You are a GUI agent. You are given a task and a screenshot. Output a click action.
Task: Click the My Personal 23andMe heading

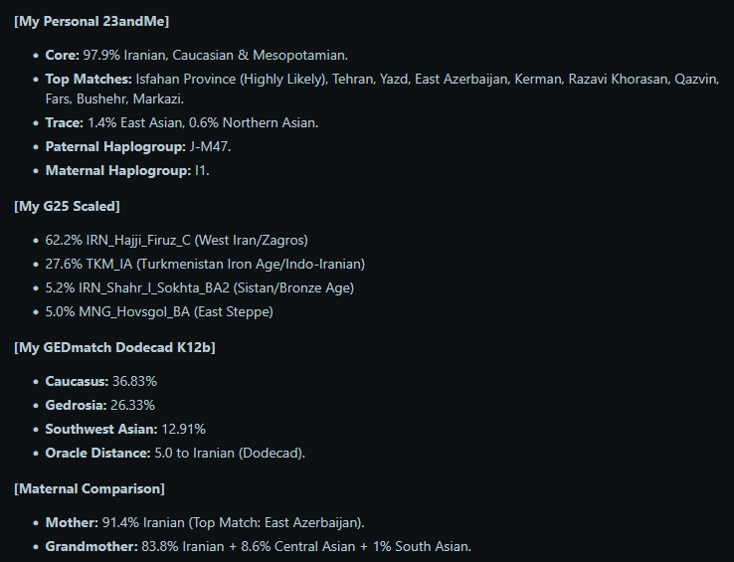[x=92, y=22]
